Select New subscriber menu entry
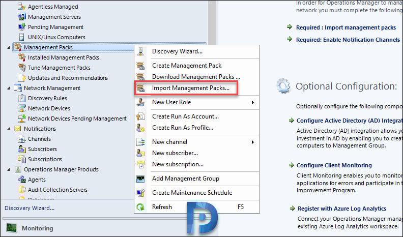Viewport: 403px width, 237px height. (x=197, y=153)
